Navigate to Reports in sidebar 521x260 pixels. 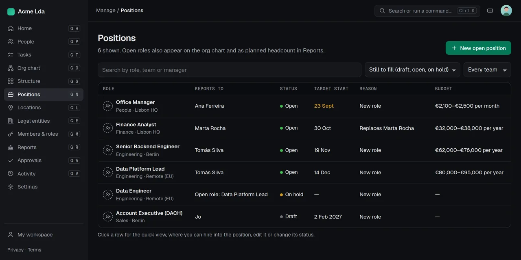[x=44, y=147]
